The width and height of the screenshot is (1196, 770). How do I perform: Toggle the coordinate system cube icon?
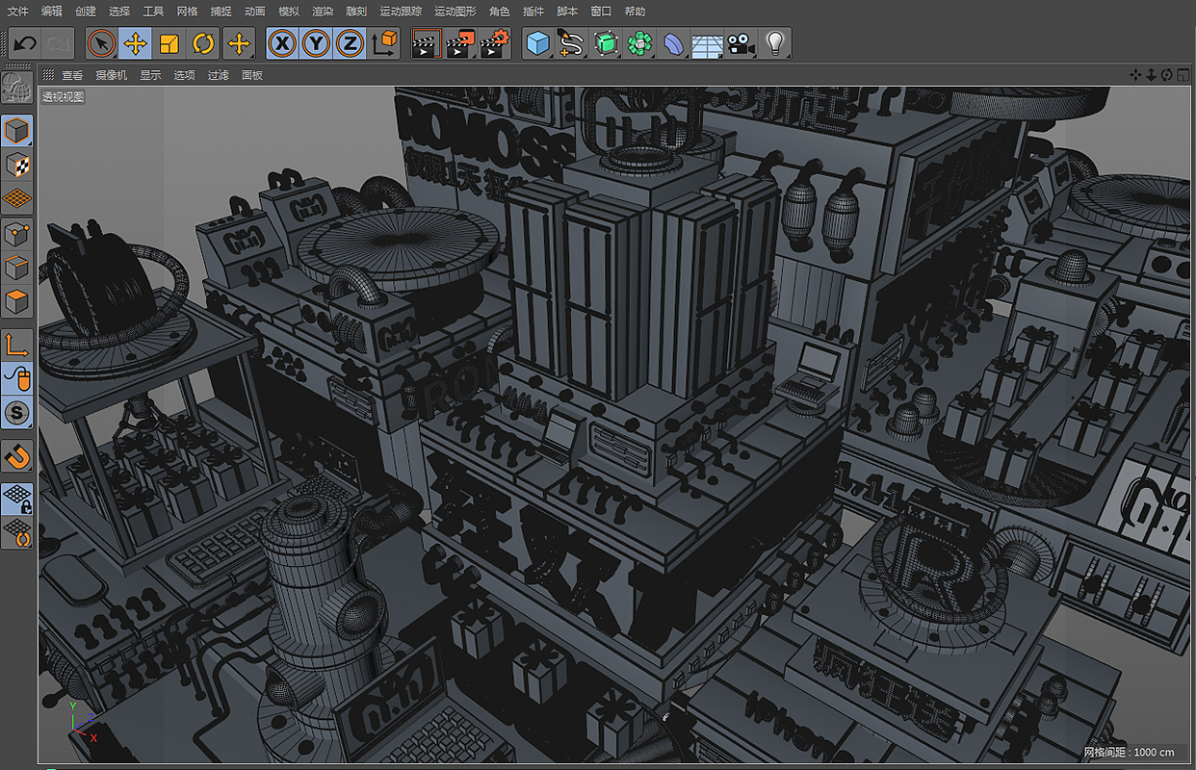(x=384, y=43)
